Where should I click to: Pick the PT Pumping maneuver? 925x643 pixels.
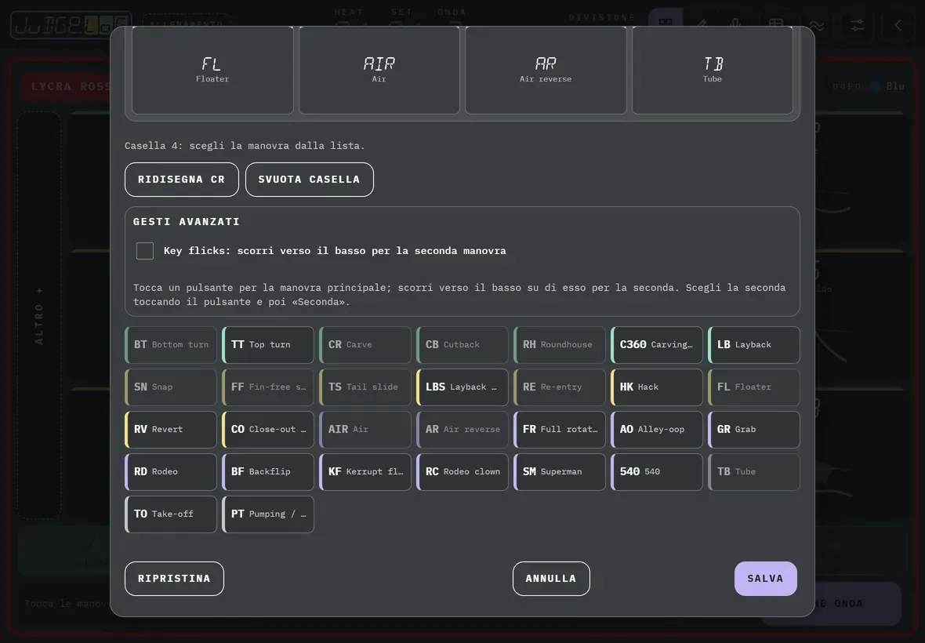click(268, 514)
